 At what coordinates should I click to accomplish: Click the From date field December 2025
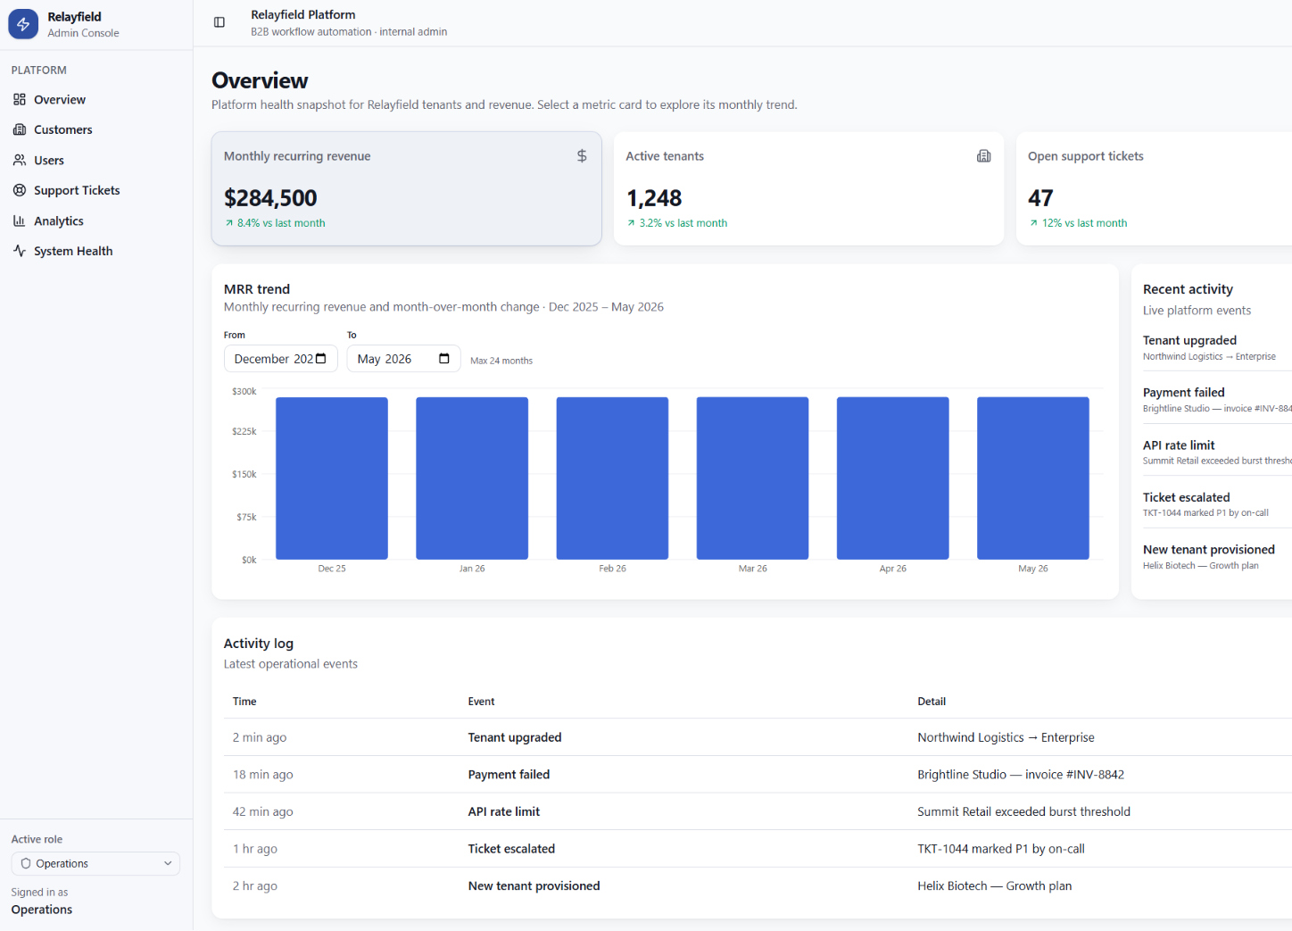point(280,358)
